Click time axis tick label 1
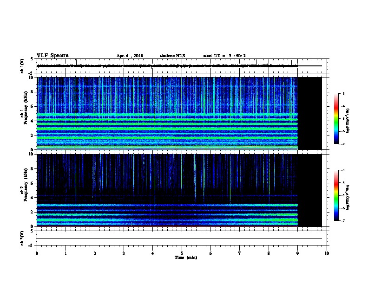Viewport: 368px width, 284px height. [x=66, y=253]
